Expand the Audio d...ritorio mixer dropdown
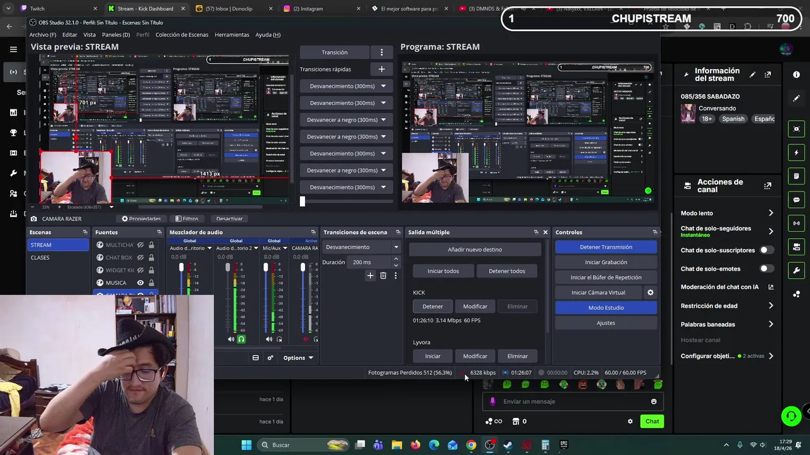810x455 pixels. point(209,248)
